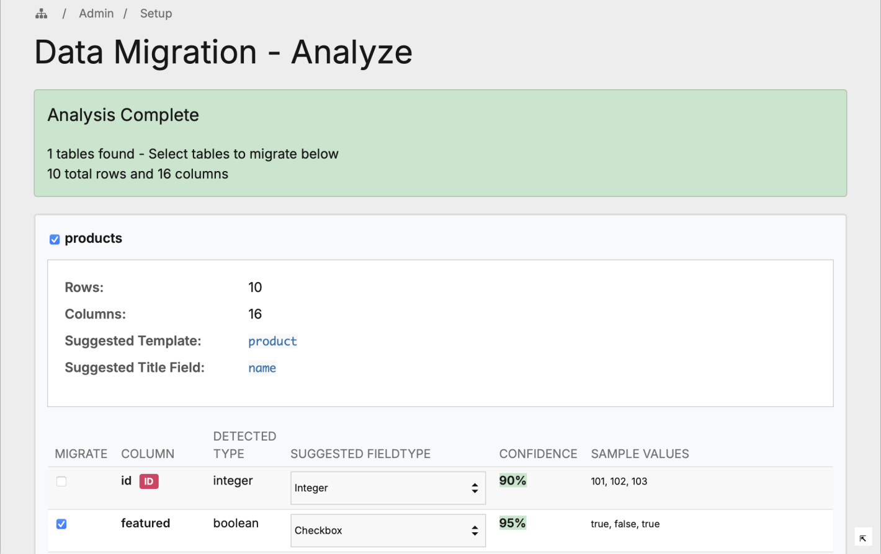Click the arrow icon in bottom-right corner
Viewport: 881px width, 554px height.
pos(863,538)
